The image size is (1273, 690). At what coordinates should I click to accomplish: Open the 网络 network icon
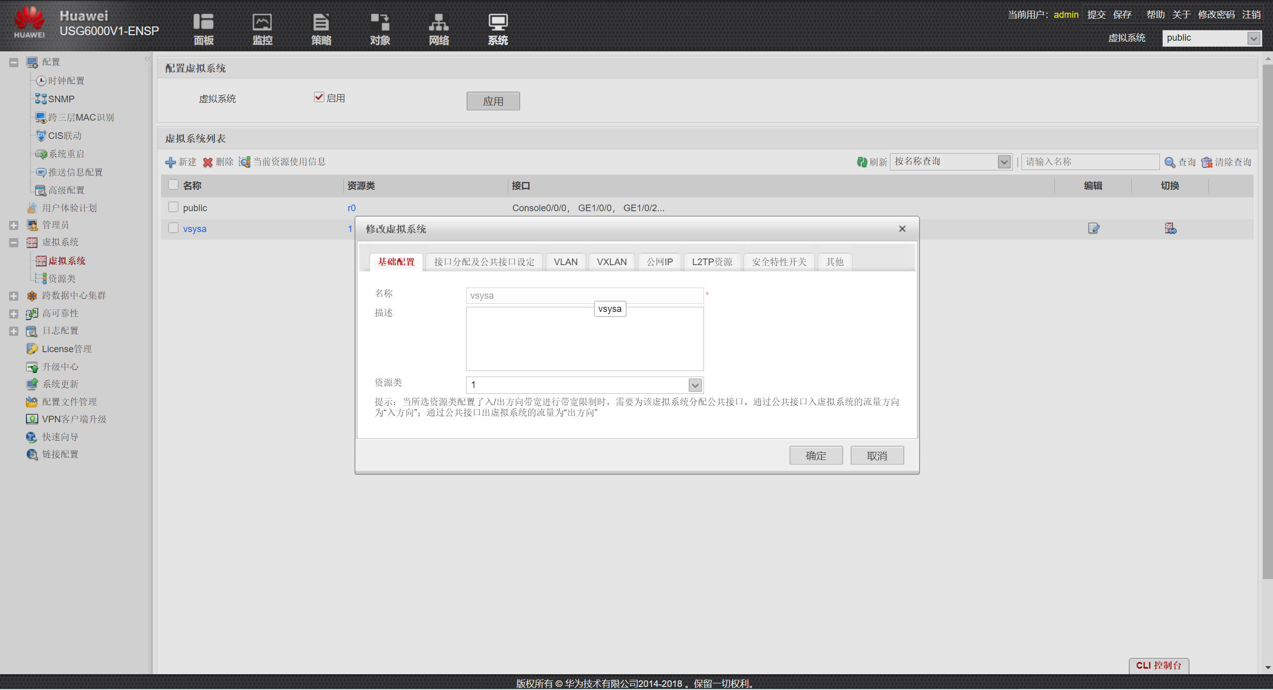[x=439, y=23]
